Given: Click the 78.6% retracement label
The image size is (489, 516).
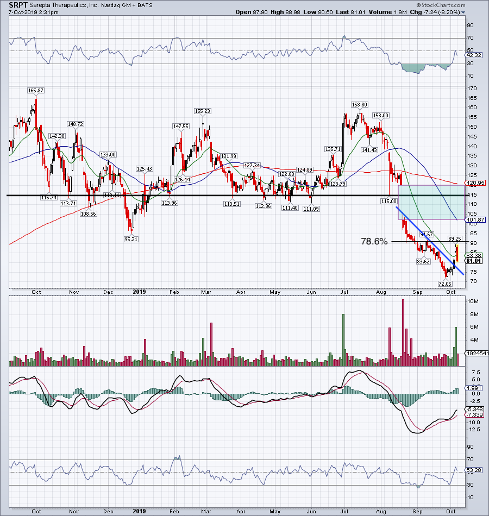Looking at the screenshot, I should point(374,242).
